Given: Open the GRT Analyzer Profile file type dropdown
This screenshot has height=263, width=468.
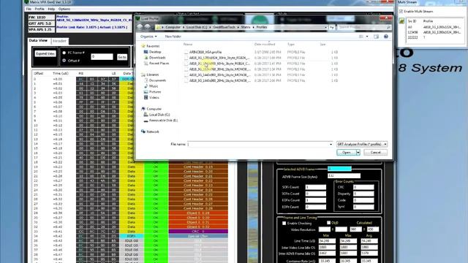Looking at the screenshot, I should pyautogui.click(x=362, y=145).
